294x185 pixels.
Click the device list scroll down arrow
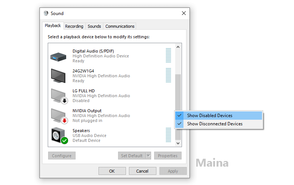[x=178, y=143]
